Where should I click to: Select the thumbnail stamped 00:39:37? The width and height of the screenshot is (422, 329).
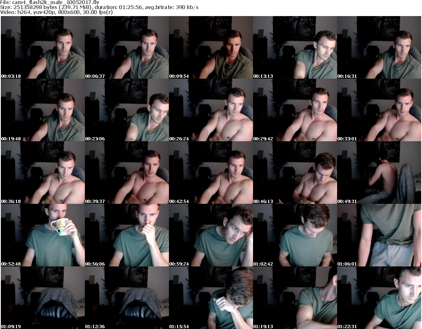click(x=127, y=173)
